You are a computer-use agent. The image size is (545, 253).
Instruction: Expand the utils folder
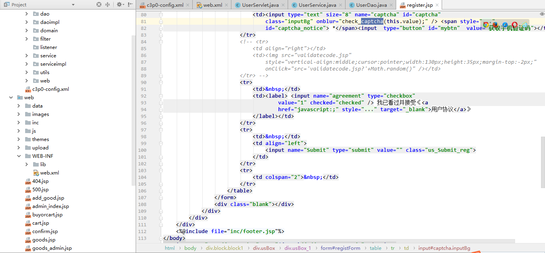coord(27,72)
